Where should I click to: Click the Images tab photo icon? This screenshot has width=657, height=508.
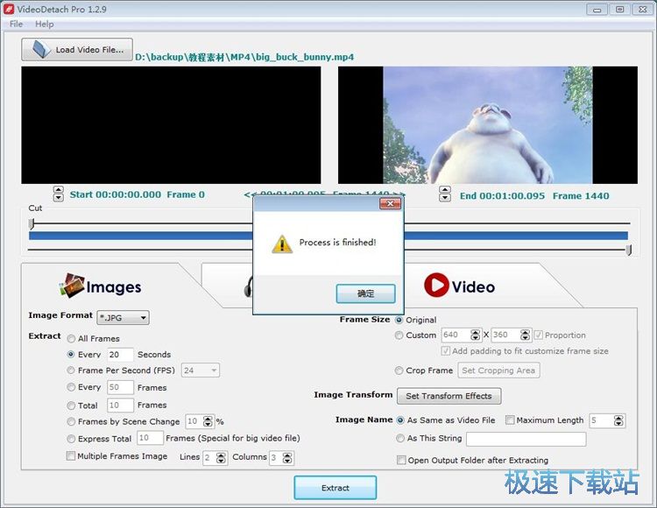tap(71, 286)
